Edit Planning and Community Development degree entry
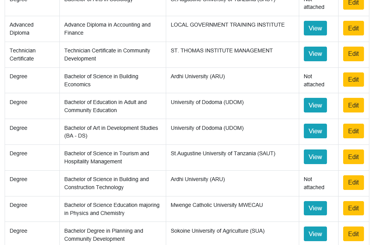Image resolution: width=374 pixels, height=245 pixels. (x=353, y=234)
